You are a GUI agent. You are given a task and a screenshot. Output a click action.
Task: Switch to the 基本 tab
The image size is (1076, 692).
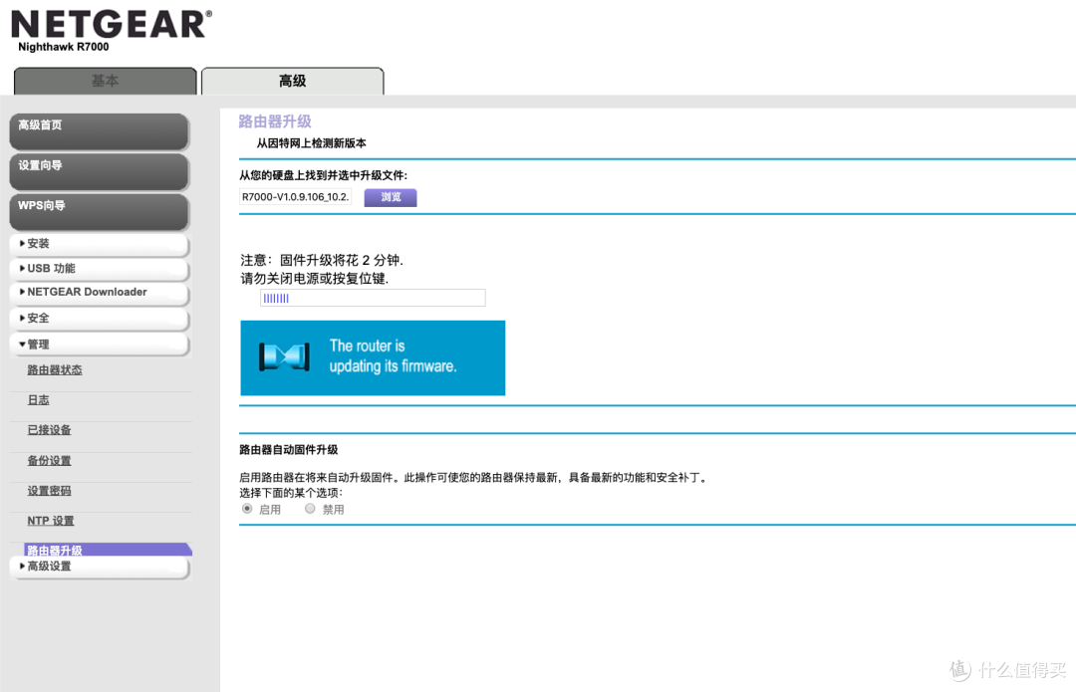coord(105,81)
